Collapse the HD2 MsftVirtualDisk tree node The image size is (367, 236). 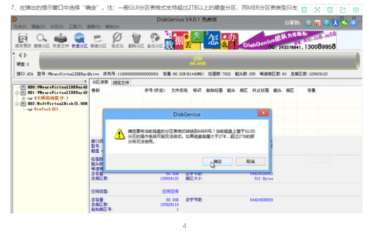[17, 104]
